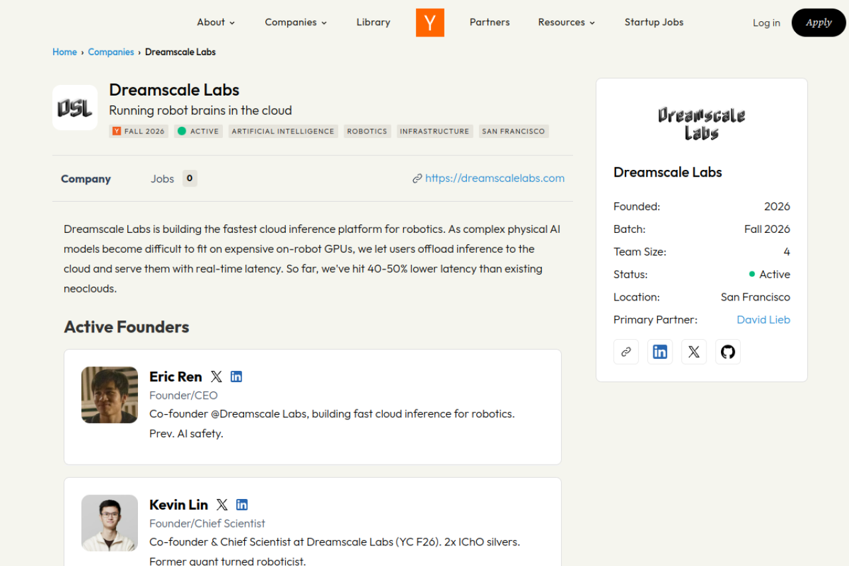Click Eric Ren's profile photo
Image resolution: width=849 pixels, height=566 pixels.
point(109,395)
